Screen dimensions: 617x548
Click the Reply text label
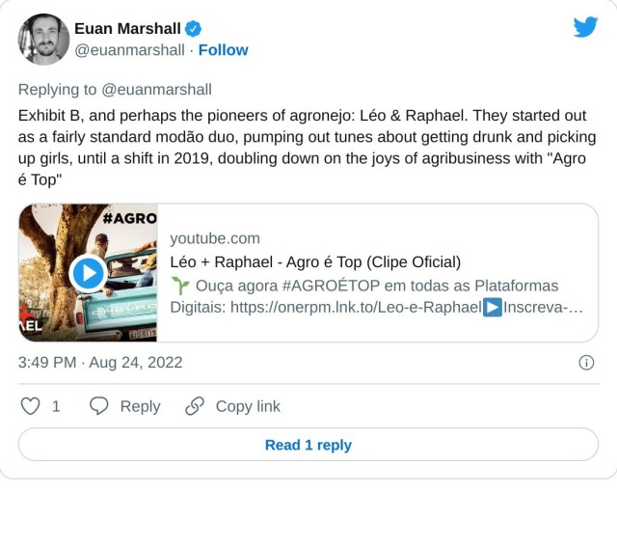click(140, 406)
